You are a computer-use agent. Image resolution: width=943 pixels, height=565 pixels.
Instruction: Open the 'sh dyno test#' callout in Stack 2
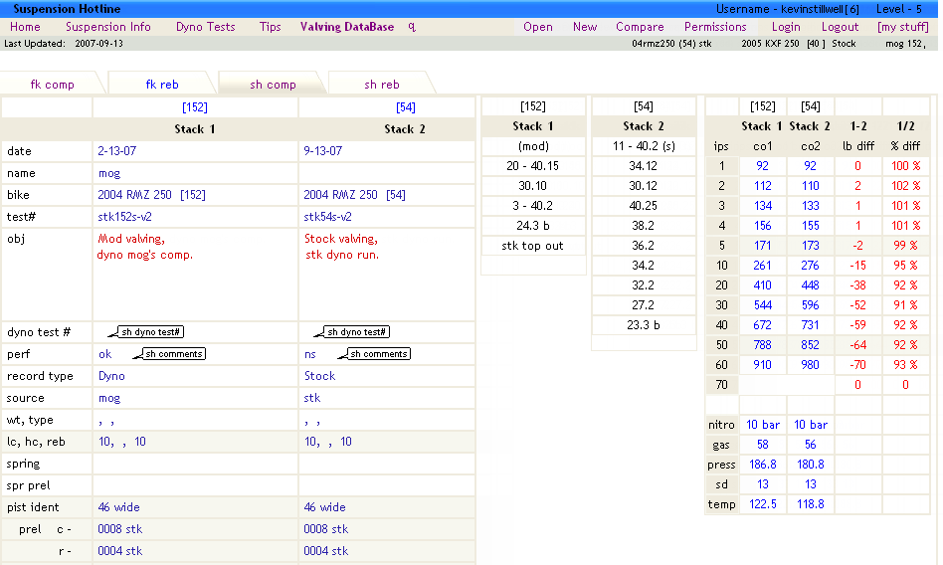(x=357, y=332)
